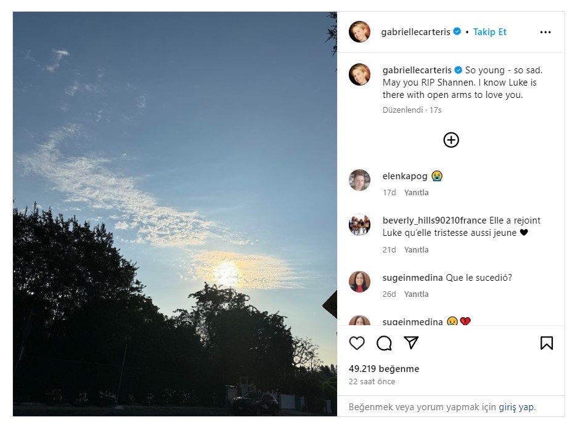Click the plus circle below the caption
Screen dimensions: 575x428
451,140
